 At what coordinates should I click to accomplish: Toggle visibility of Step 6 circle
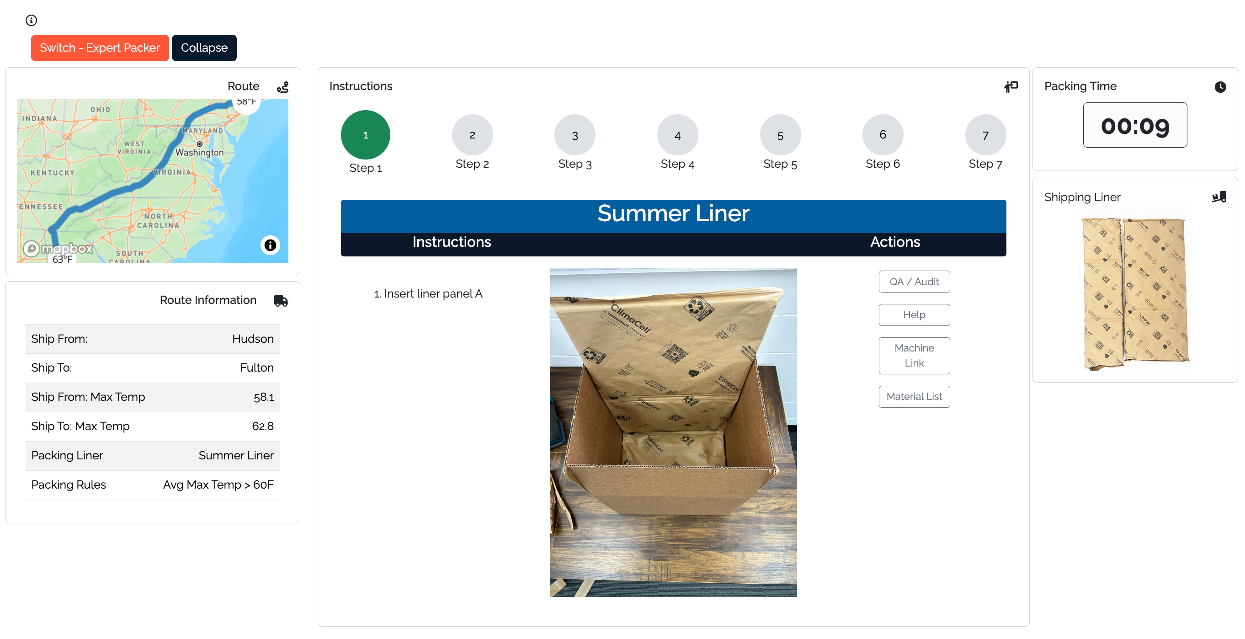pyautogui.click(x=882, y=134)
